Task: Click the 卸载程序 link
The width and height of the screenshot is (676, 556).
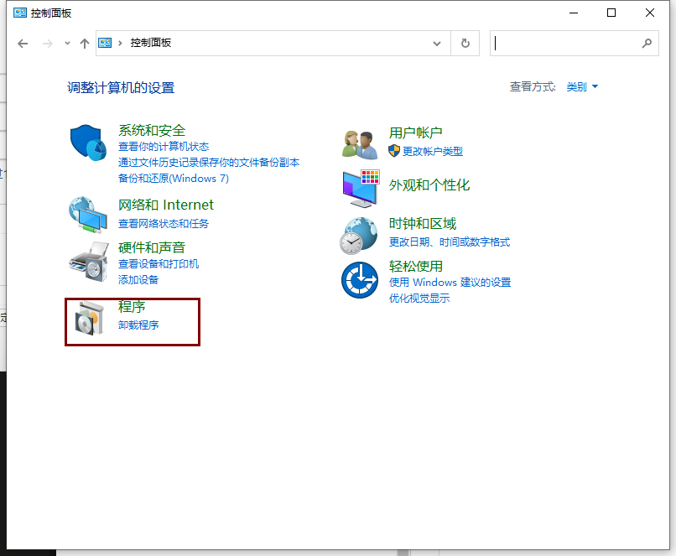Action: pyautogui.click(x=138, y=325)
